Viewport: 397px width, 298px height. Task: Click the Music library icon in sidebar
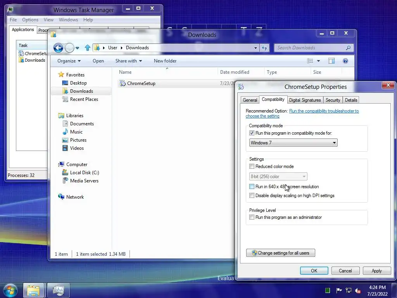pos(65,132)
